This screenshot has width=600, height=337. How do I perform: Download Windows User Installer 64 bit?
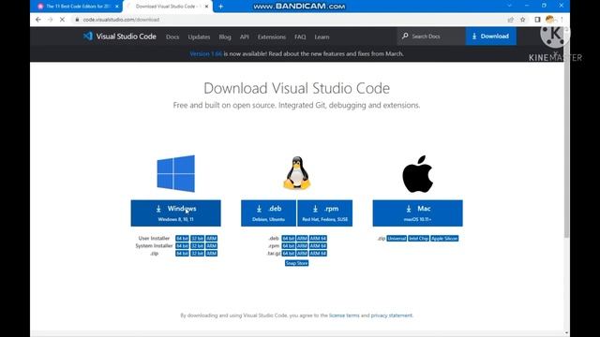pyautogui.click(x=182, y=239)
